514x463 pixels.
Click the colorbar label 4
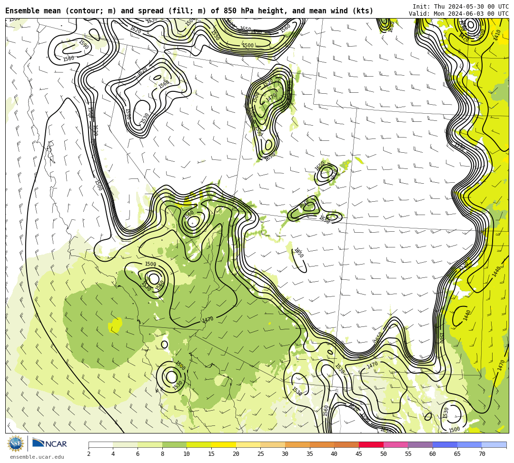113,454
